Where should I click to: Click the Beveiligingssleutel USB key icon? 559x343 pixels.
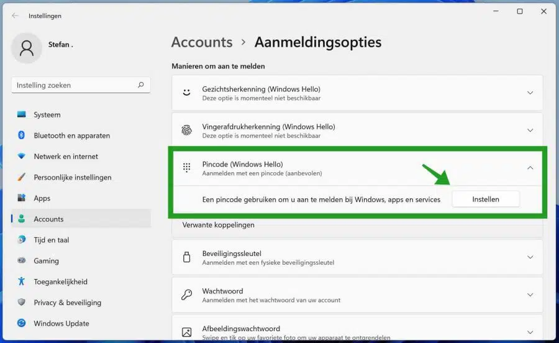pyautogui.click(x=186, y=257)
